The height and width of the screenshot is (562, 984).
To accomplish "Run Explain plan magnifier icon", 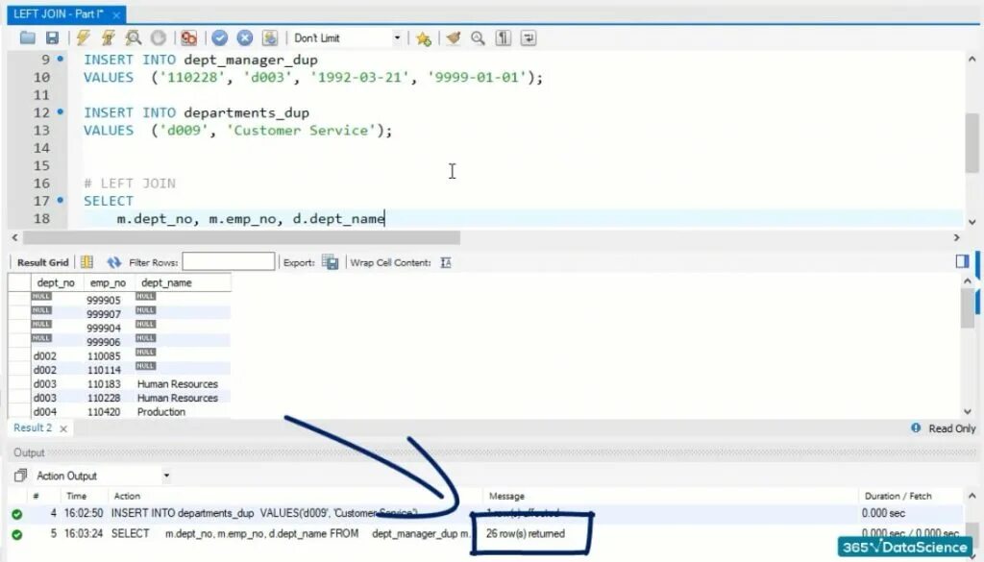I will coord(133,38).
